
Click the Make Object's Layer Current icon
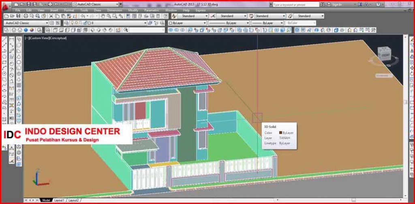(150, 23)
